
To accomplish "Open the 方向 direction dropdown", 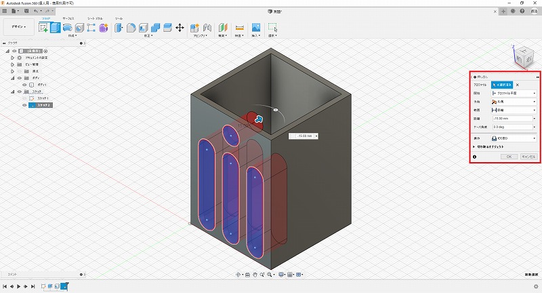I will [x=514, y=101].
